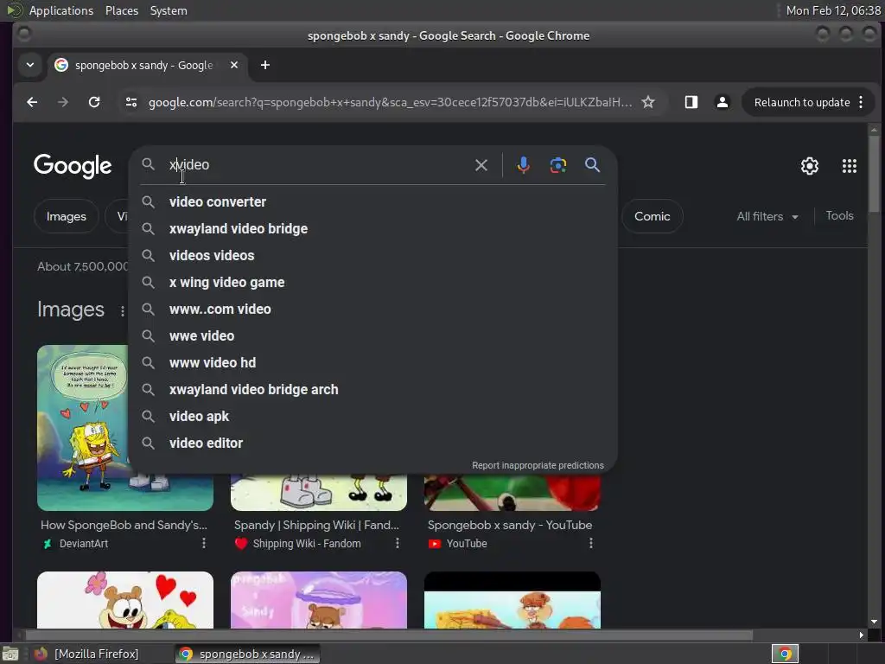Click show desktop icon in bottom panel
The image size is (885, 664).
(10, 654)
